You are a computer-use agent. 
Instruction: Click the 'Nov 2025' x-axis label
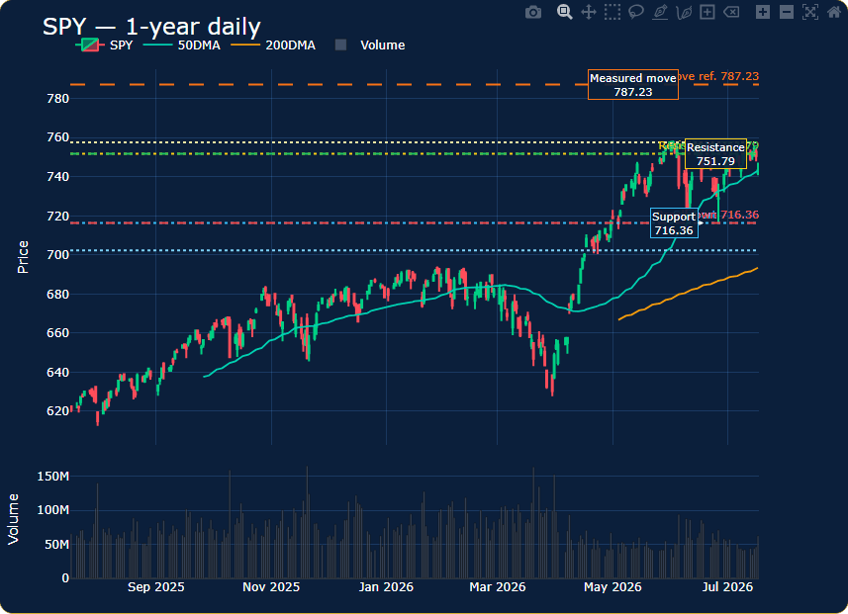271,587
